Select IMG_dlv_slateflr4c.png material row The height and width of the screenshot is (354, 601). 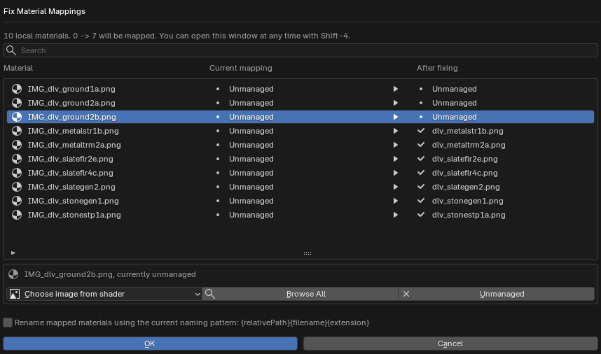coord(300,173)
